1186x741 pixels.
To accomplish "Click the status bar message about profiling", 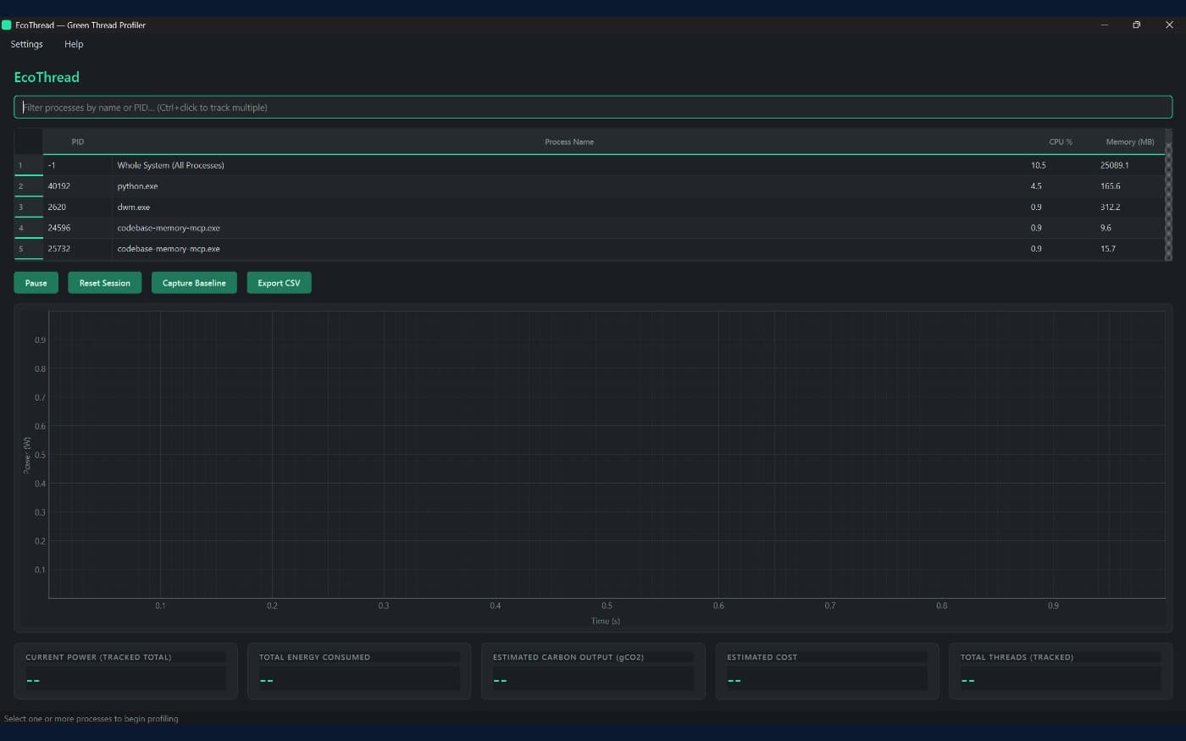I will 91,719.
